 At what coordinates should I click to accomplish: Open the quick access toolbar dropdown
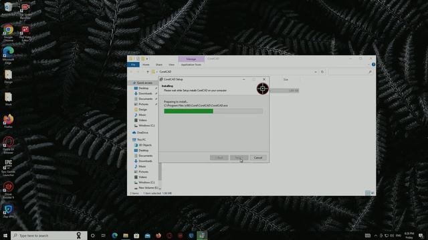tap(147, 59)
